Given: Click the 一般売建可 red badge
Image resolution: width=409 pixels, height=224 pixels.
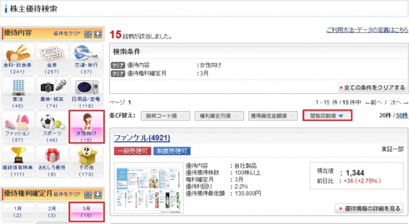Looking at the screenshot, I should coord(133,151).
